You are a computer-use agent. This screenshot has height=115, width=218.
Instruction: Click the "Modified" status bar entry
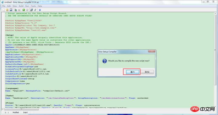tap(16, 113)
